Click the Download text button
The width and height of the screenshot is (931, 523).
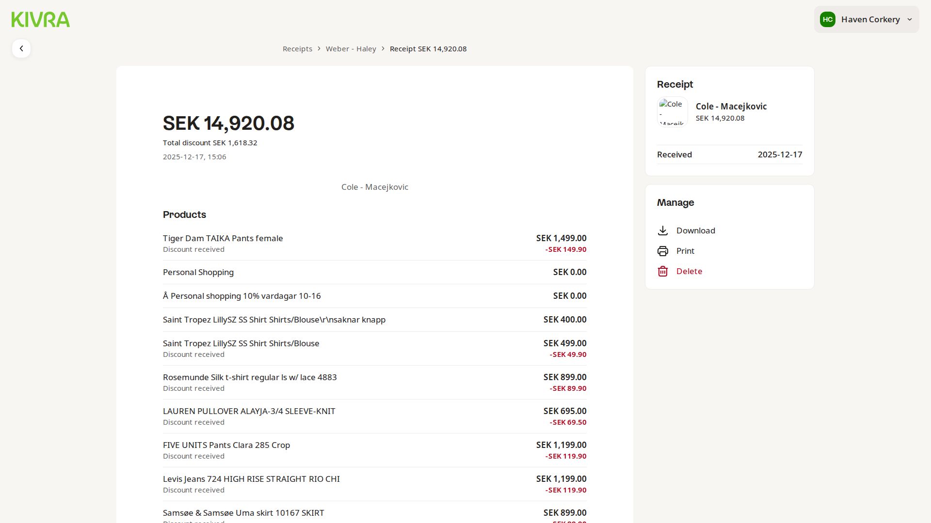point(695,231)
